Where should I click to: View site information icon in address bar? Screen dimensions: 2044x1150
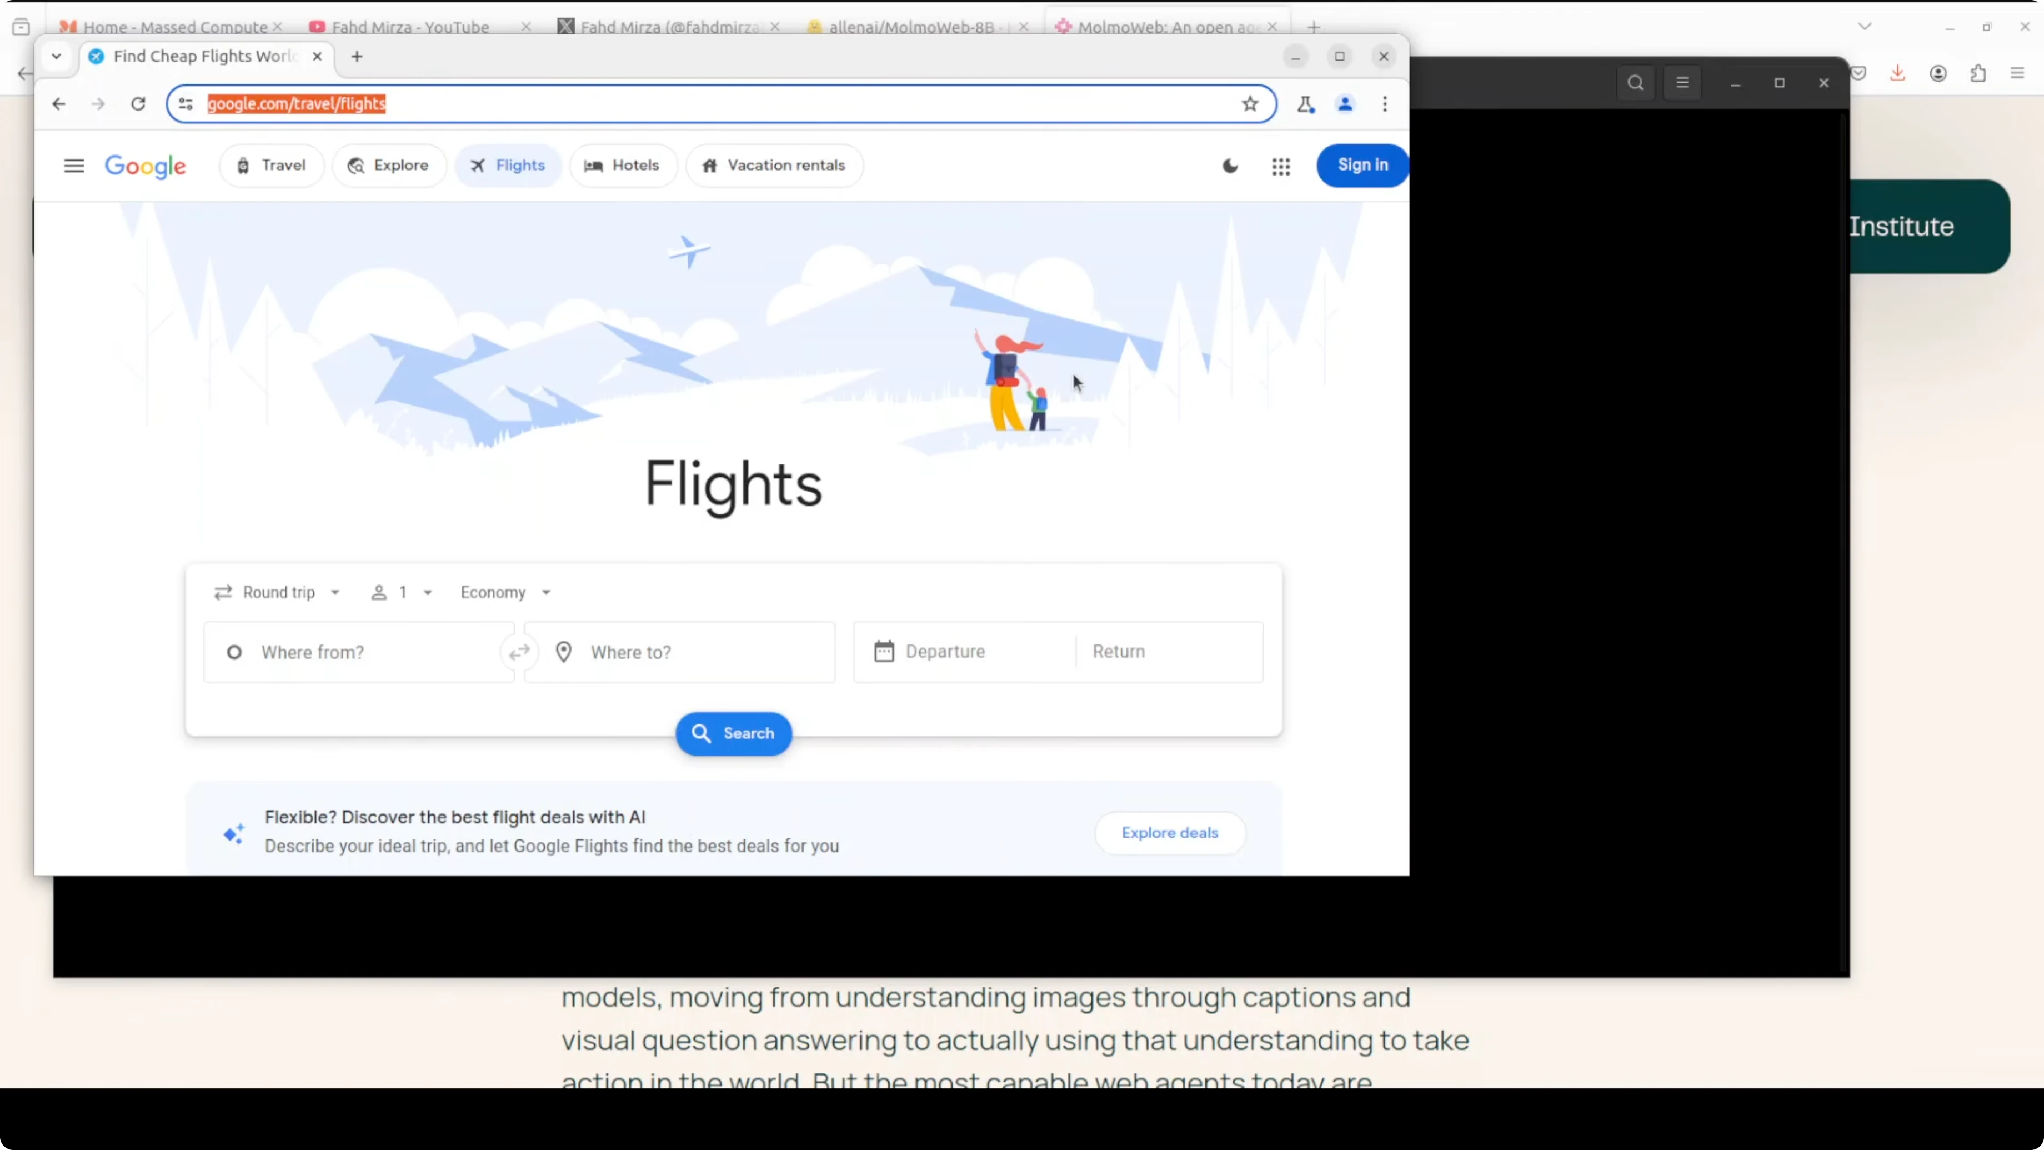[x=186, y=104]
